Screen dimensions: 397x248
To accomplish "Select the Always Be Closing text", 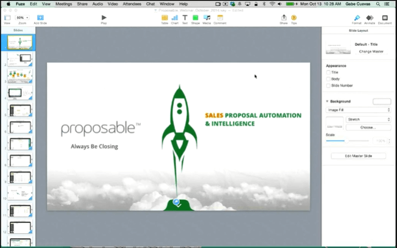I will (94, 146).
